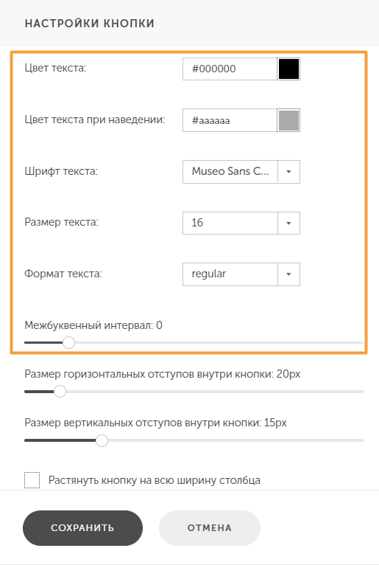
Task: Click the black text color swatch
Action: [x=288, y=69]
